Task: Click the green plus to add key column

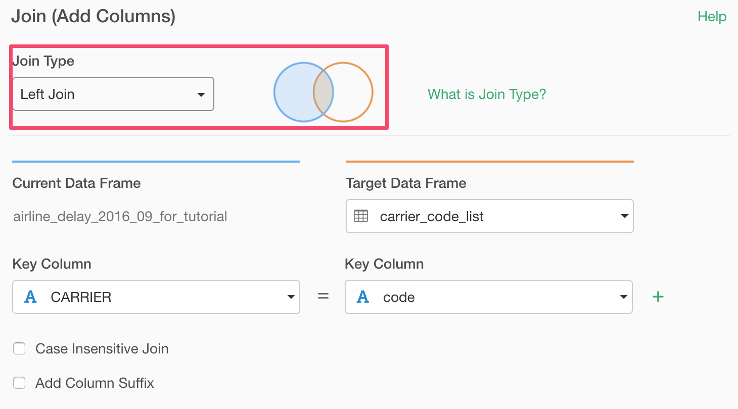Action: click(658, 297)
